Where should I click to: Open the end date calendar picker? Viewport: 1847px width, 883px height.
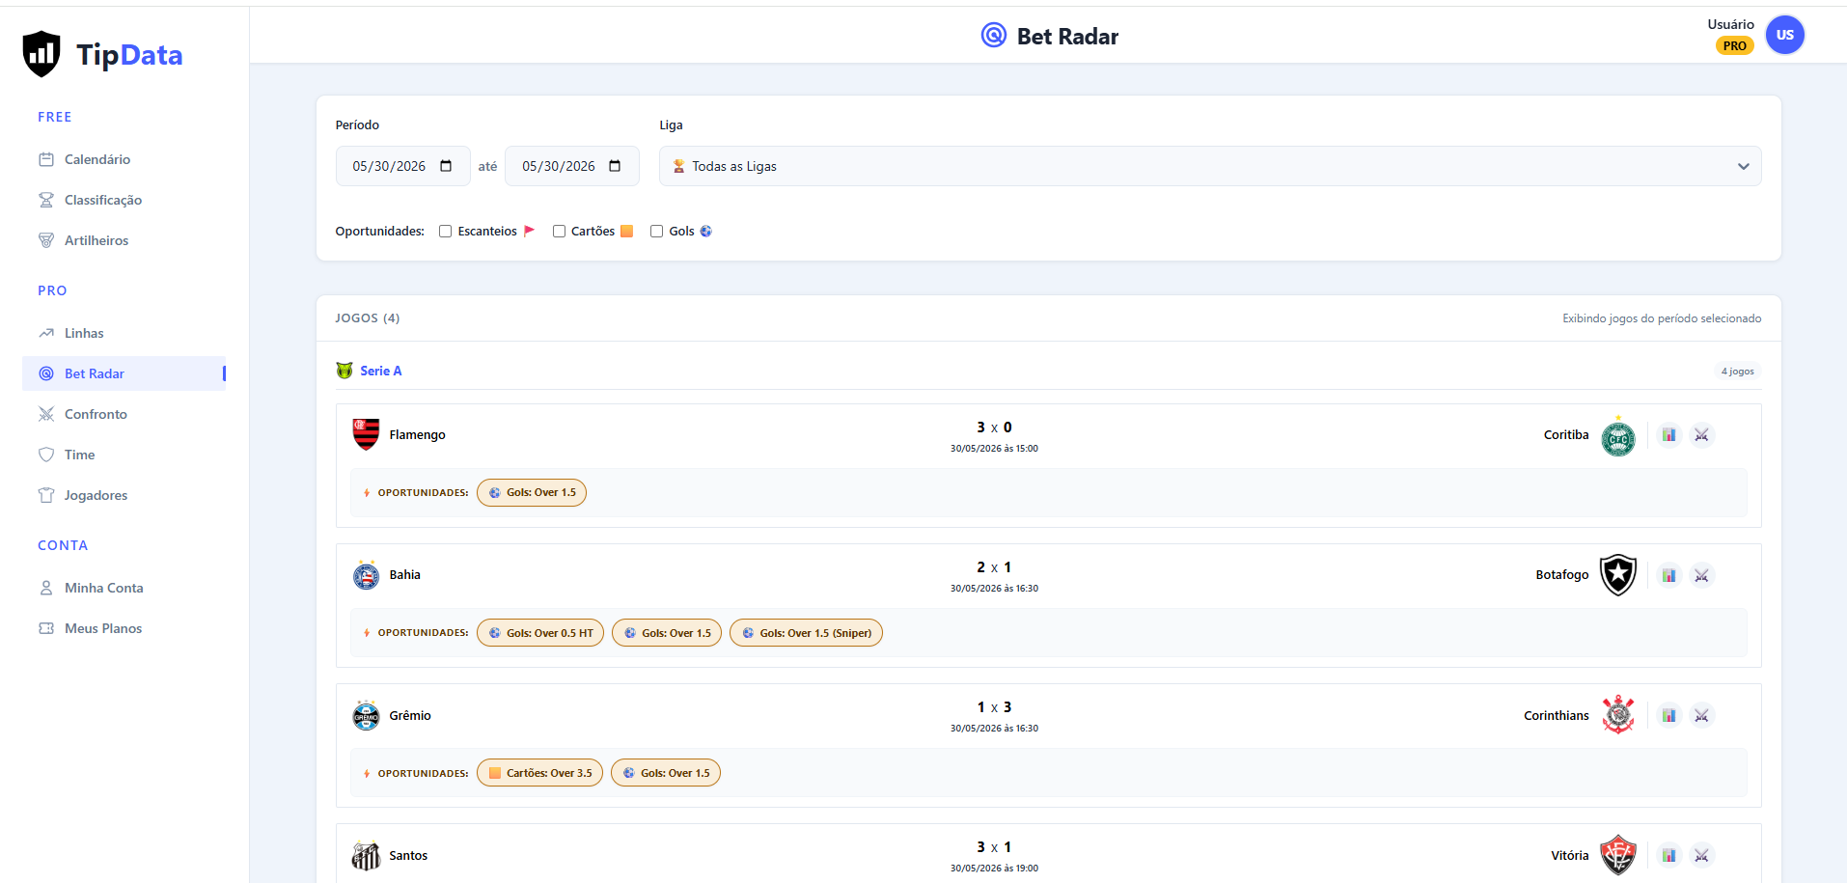[615, 166]
